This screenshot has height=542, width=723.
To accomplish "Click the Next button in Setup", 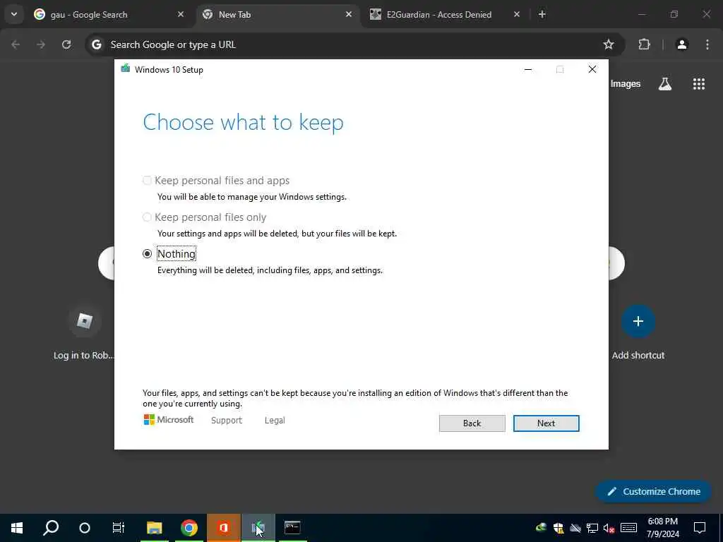I will [x=546, y=423].
